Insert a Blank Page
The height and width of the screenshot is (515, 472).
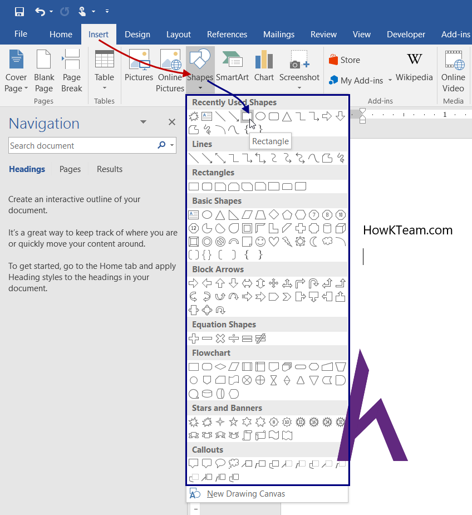[x=44, y=71]
